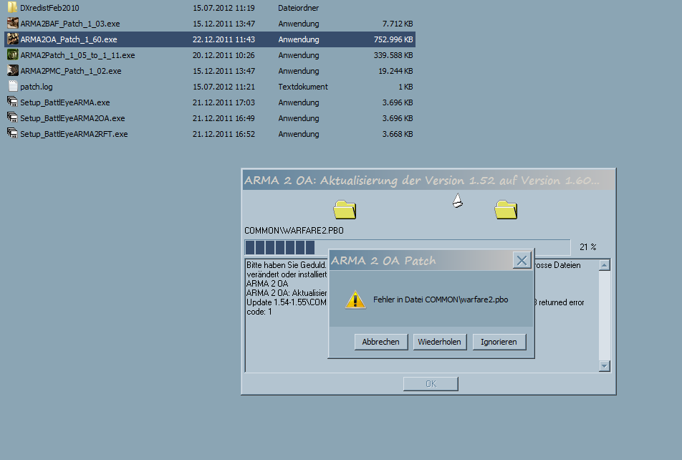Click the disabled OK button in patcher window
The width and height of the screenshot is (682, 460).
(431, 384)
